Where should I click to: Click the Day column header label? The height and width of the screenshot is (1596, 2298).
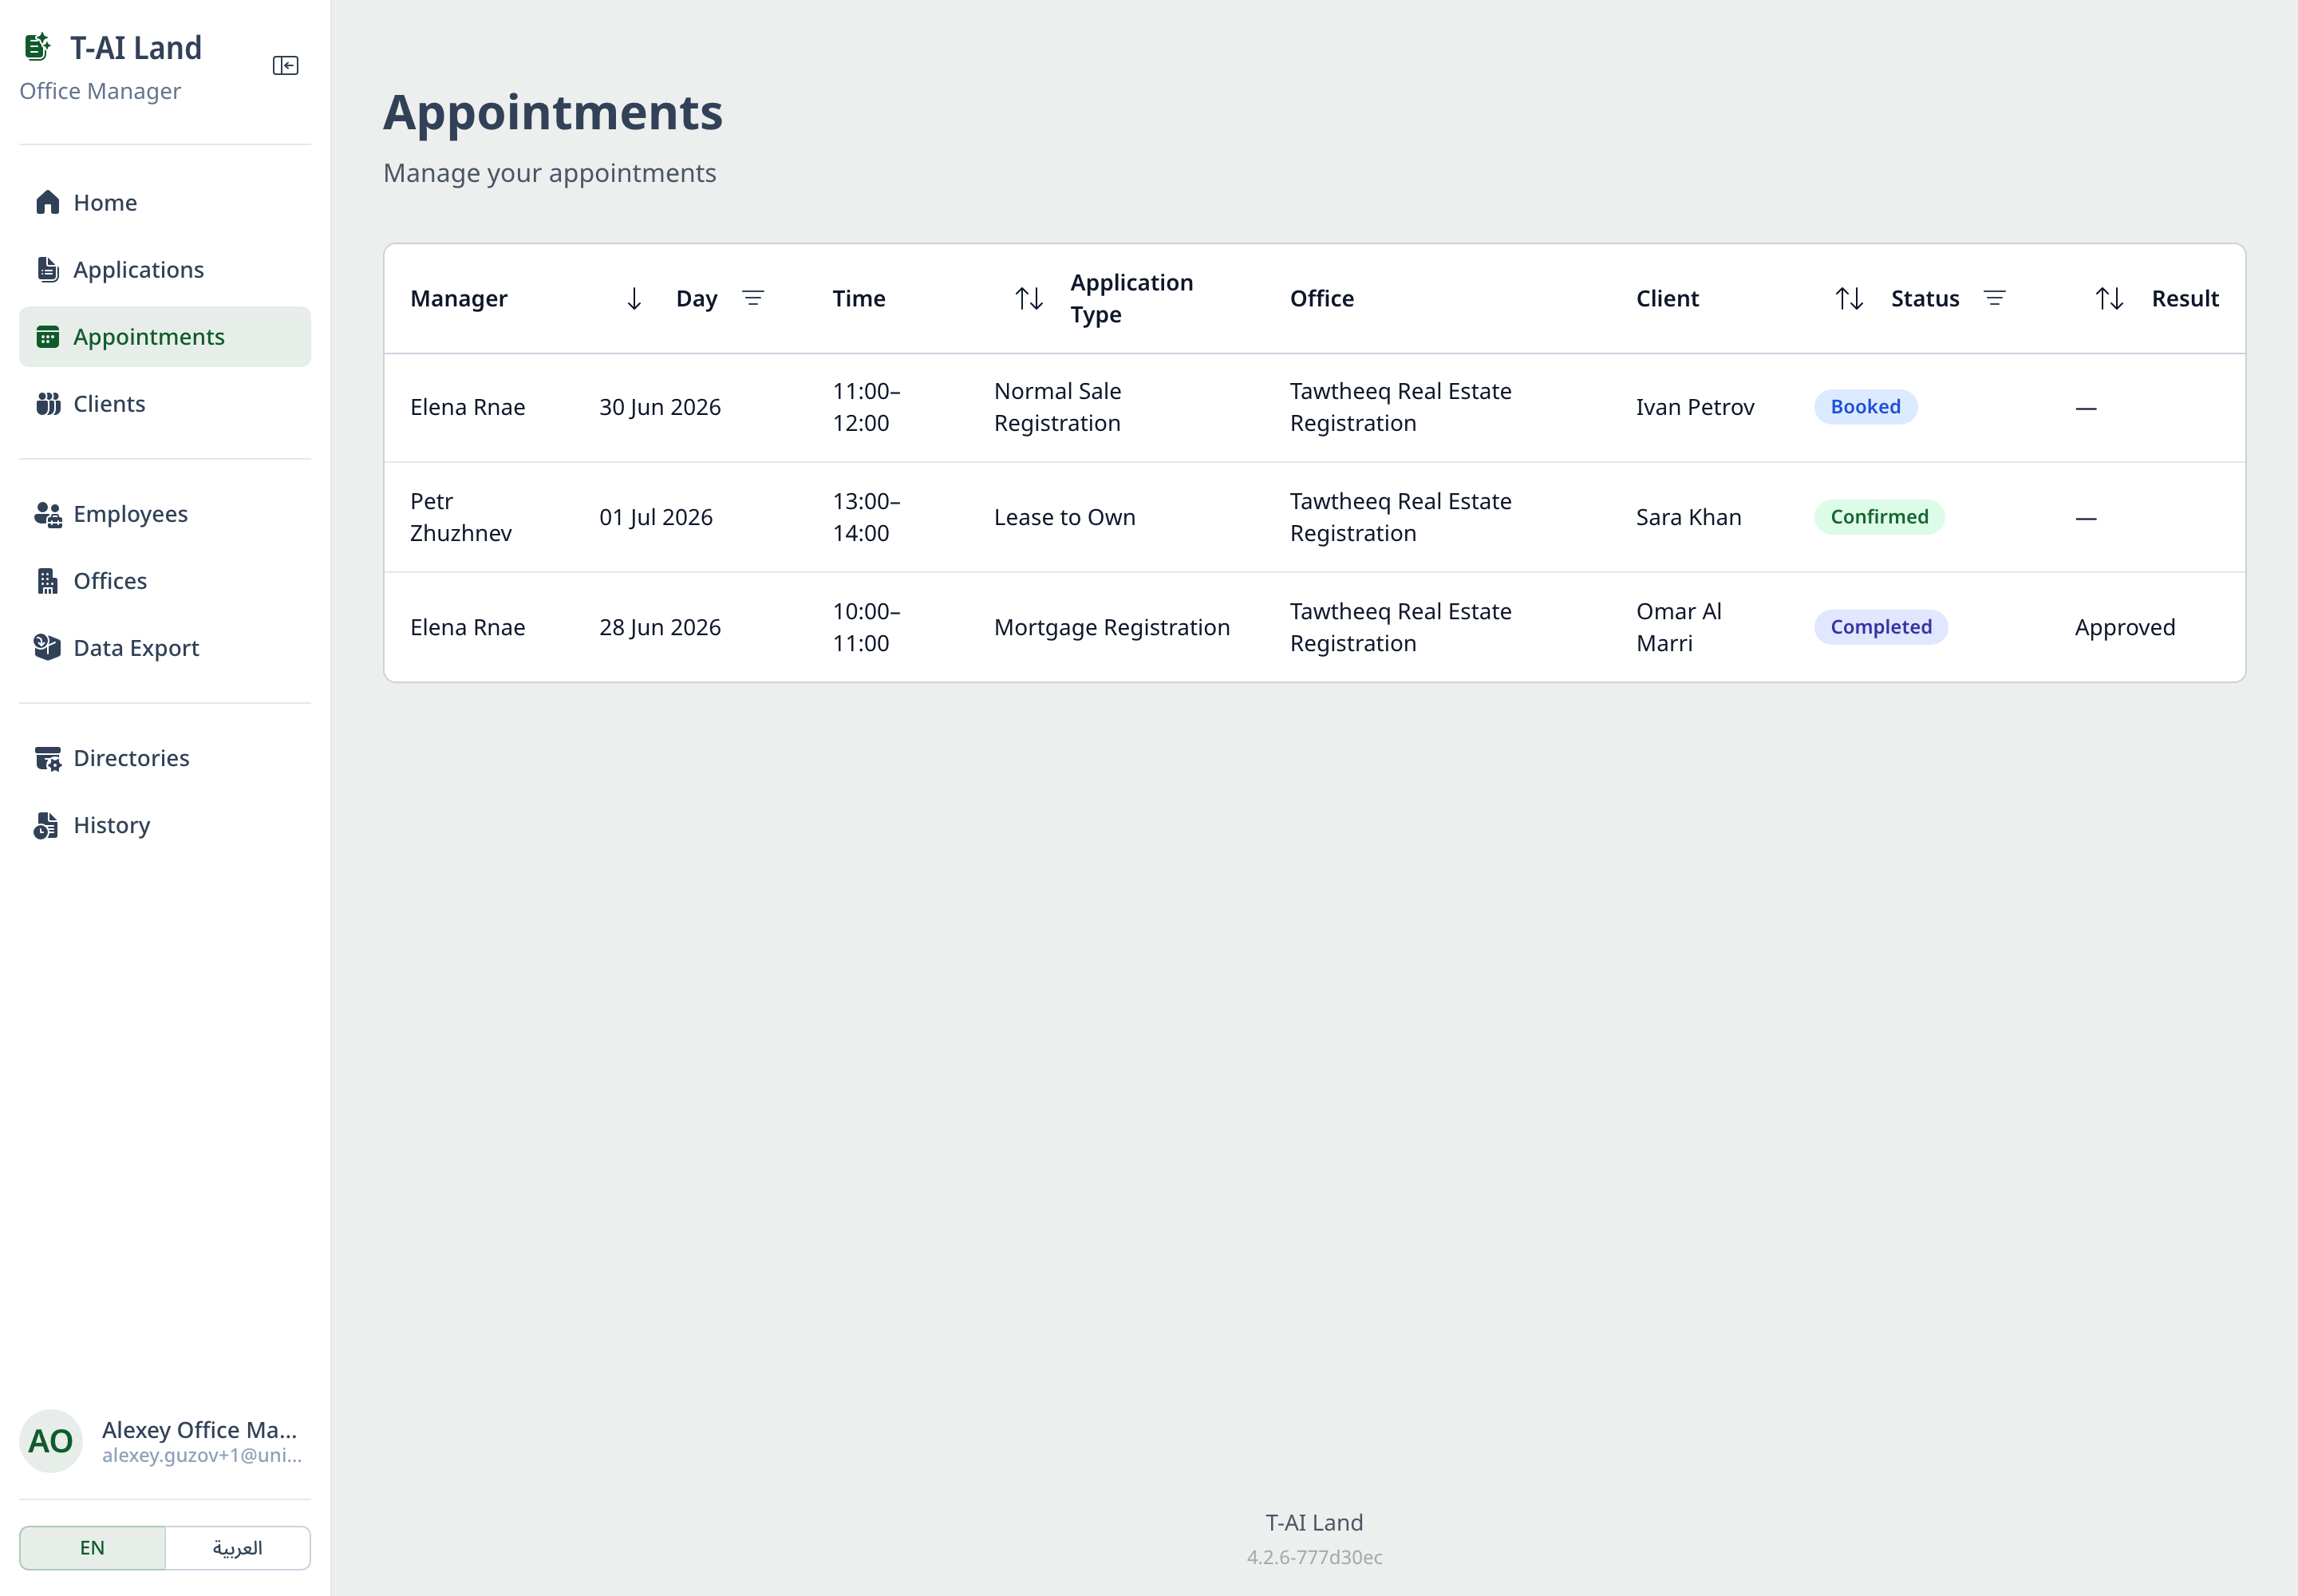click(x=697, y=299)
